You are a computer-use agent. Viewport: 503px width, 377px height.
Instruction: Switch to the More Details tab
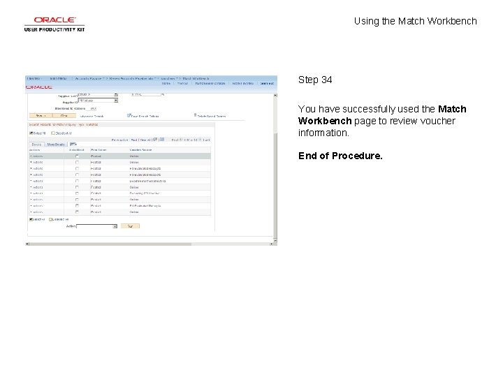(x=56, y=145)
